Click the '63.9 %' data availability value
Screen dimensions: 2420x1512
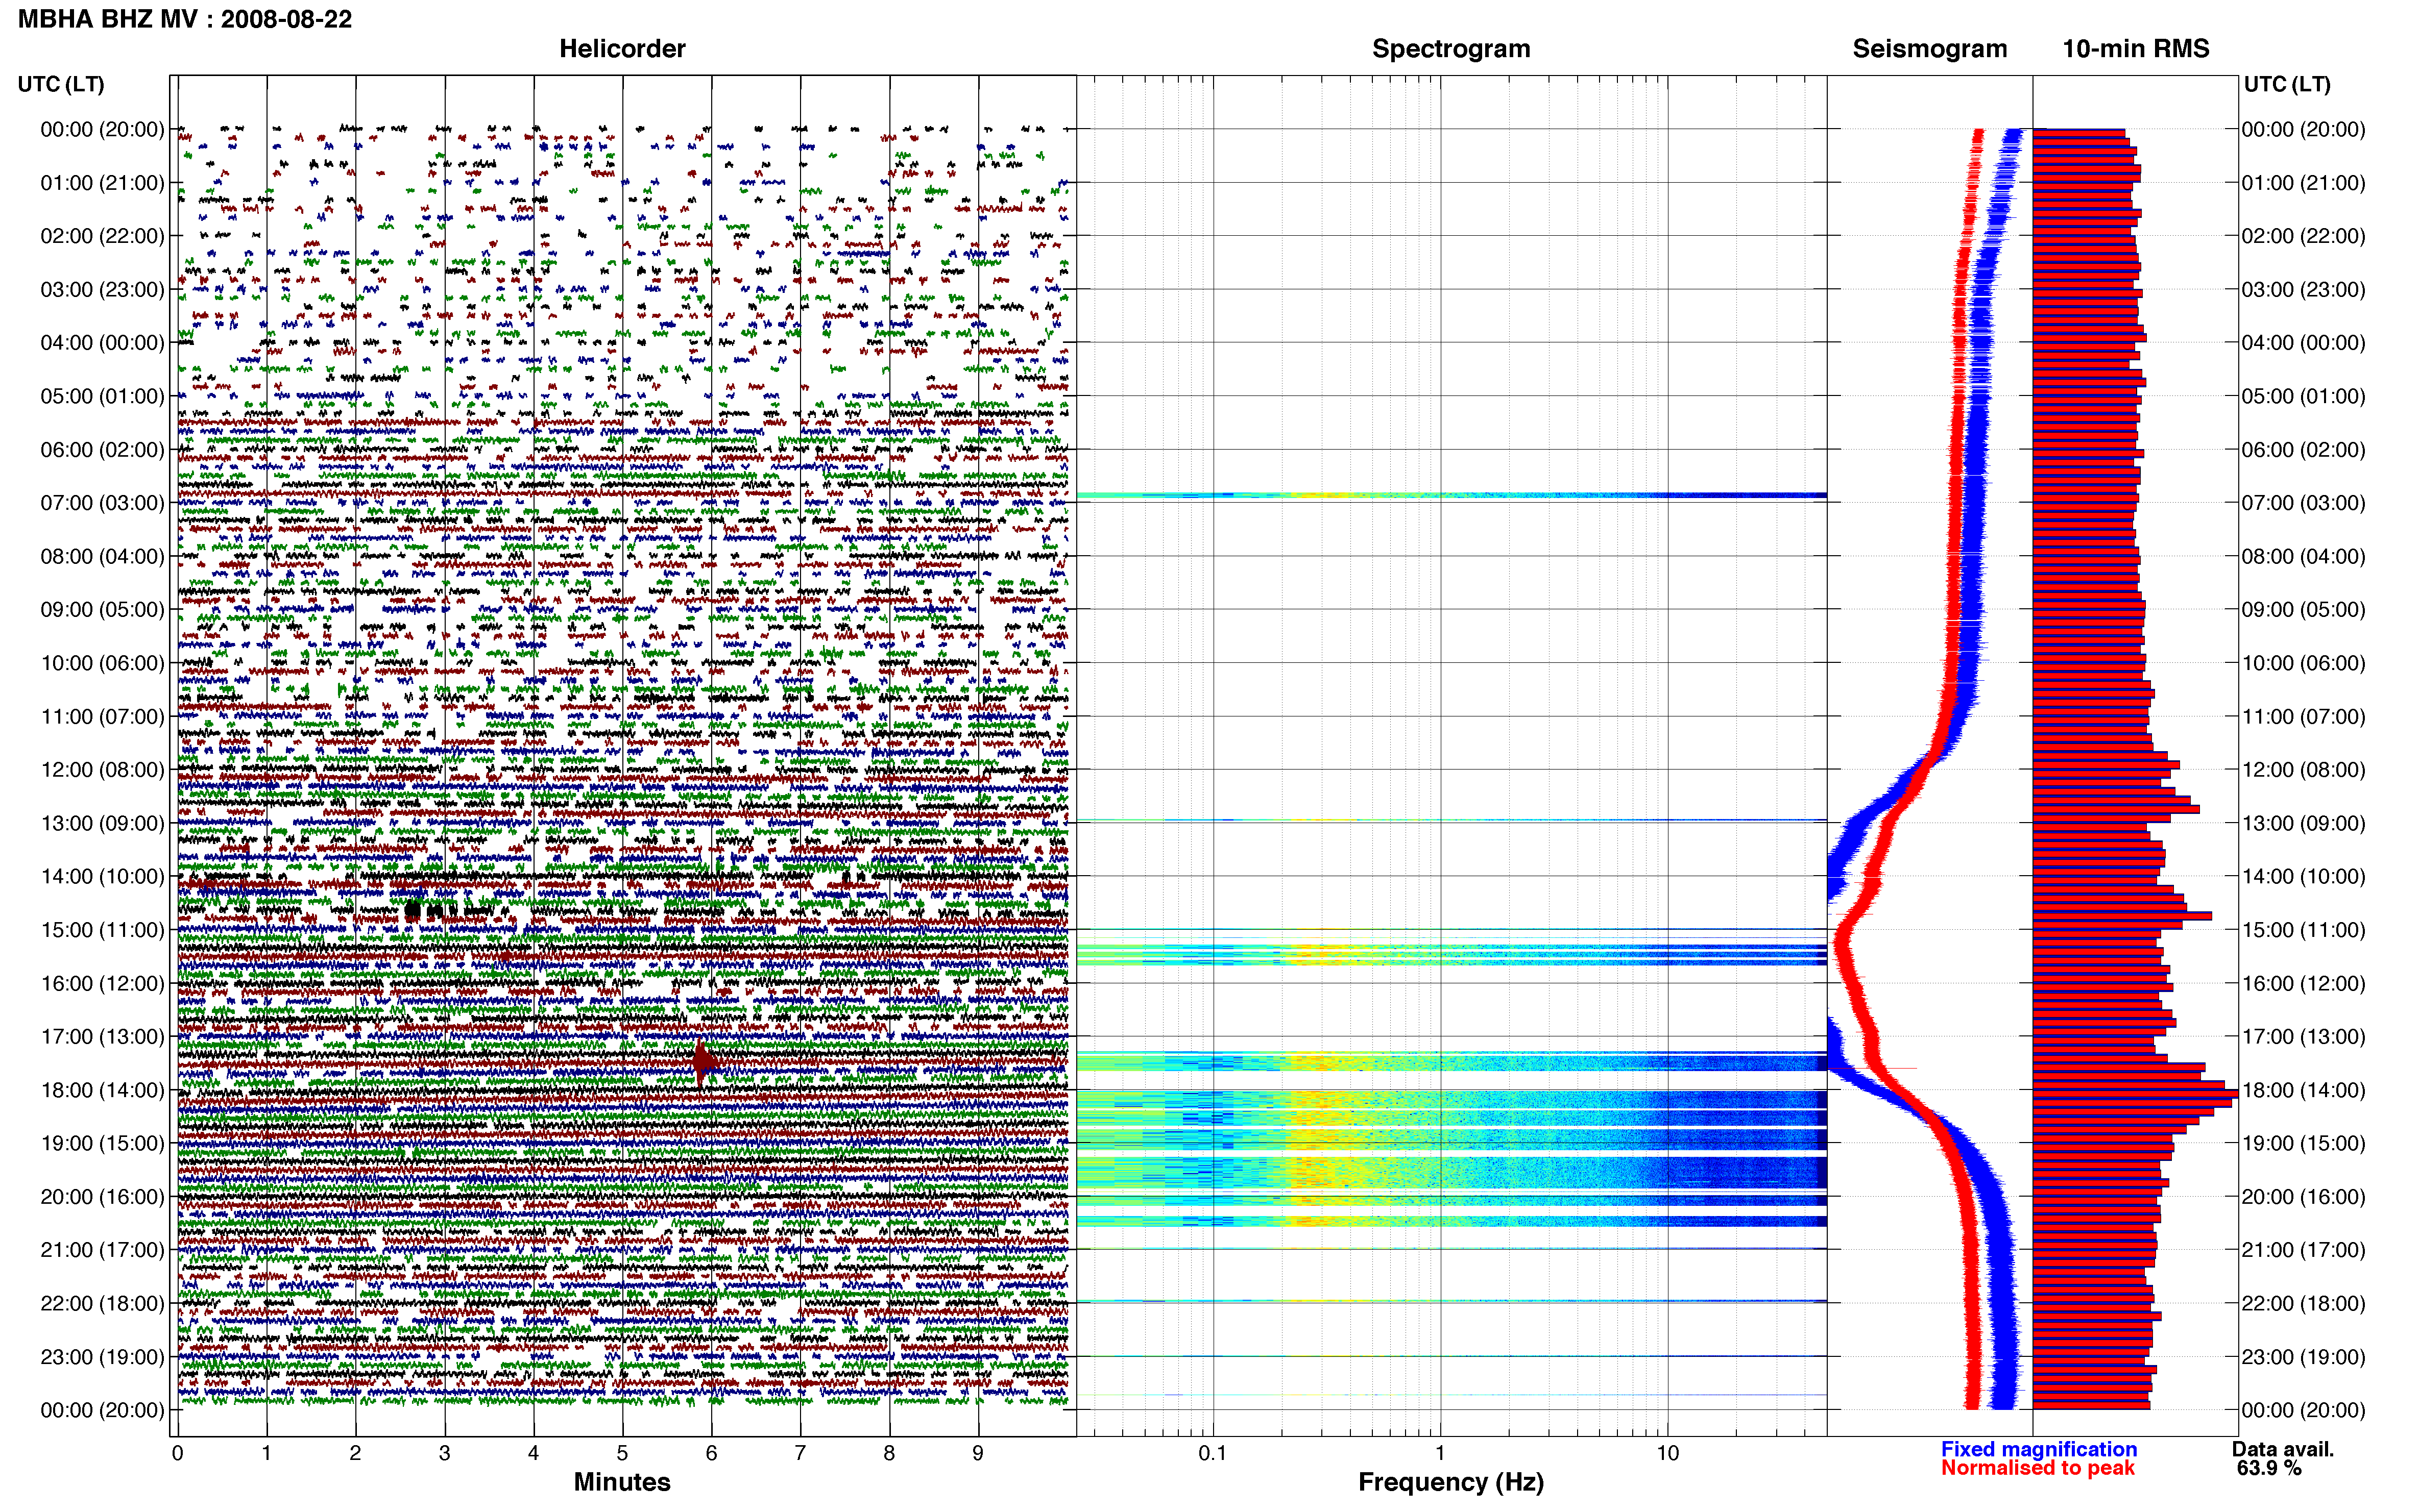2270,1468
